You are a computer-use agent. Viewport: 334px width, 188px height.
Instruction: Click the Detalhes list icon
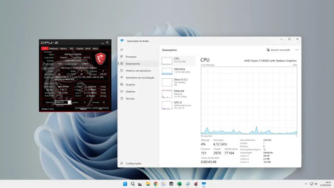pyautogui.click(x=122, y=91)
